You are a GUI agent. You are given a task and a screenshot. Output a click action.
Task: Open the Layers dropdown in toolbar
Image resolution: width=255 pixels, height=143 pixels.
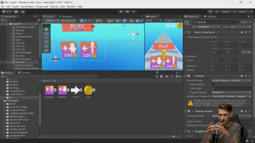click(229, 12)
